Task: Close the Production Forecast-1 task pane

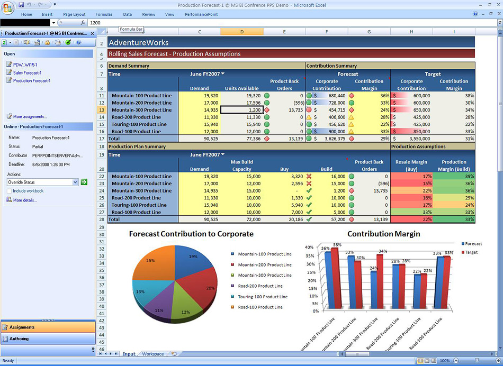Action: click(x=92, y=33)
